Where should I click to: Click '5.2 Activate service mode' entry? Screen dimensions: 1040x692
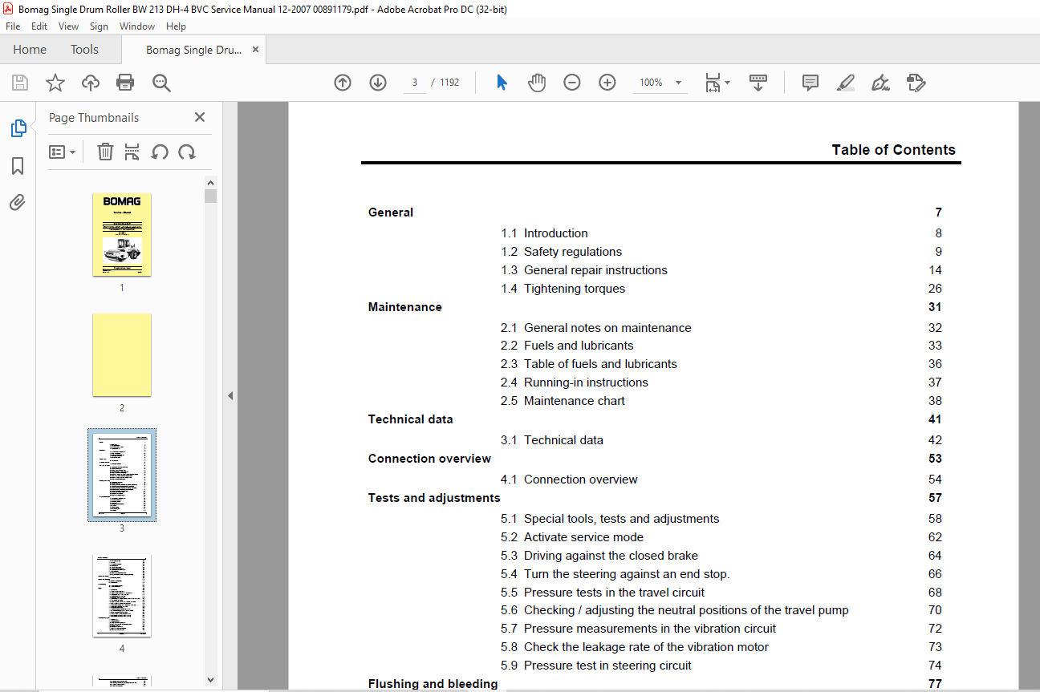point(572,537)
